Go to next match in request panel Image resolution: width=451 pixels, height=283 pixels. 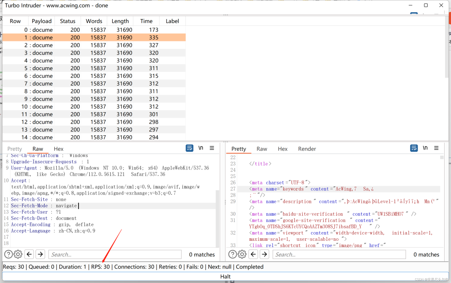click(x=41, y=254)
